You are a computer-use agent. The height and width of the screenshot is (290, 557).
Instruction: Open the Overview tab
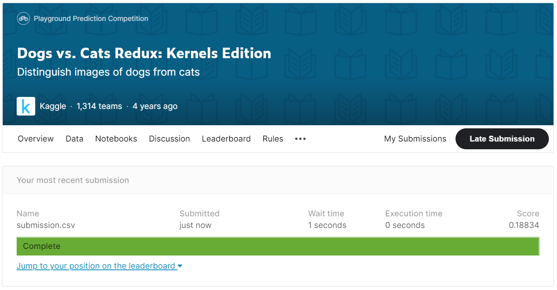coord(36,139)
